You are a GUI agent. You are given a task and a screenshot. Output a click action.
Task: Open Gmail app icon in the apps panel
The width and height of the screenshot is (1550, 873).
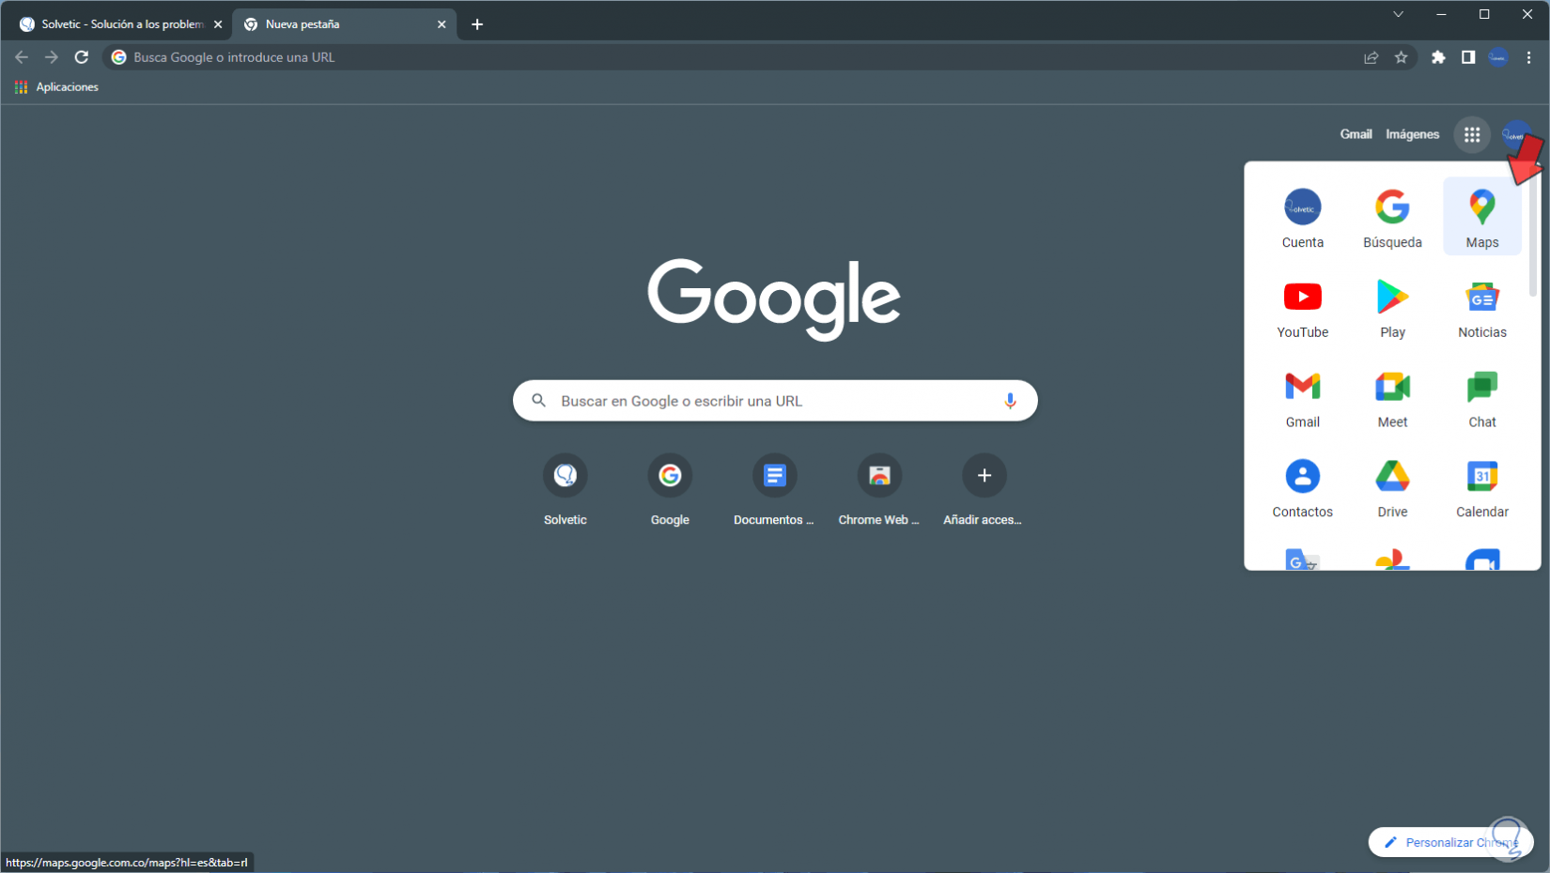point(1302,397)
